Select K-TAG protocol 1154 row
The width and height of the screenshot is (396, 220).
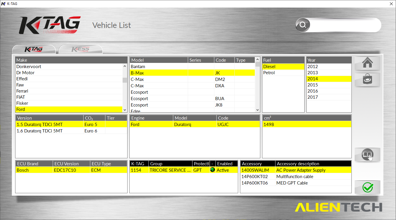click(184, 170)
